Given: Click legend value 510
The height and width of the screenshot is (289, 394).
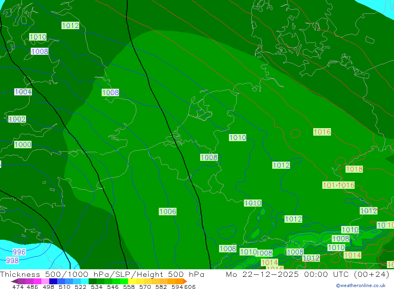Looking at the screenshot, I should tap(65, 287).
